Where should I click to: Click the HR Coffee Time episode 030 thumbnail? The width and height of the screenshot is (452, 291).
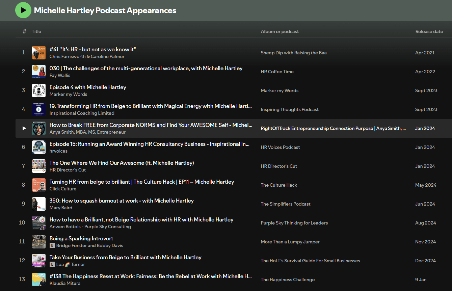39,72
